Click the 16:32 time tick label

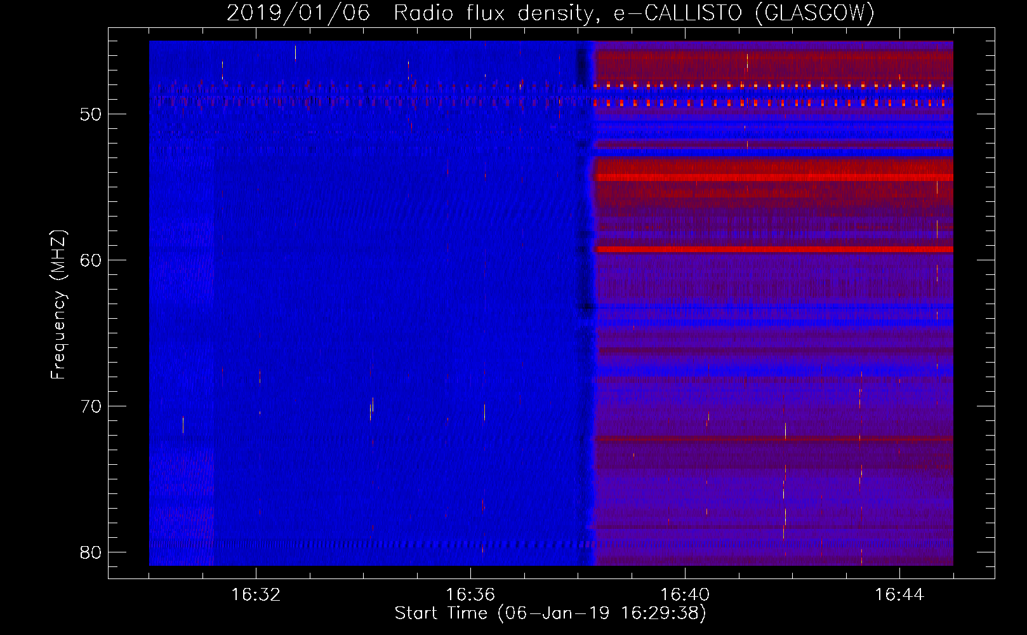(x=256, y=595)
